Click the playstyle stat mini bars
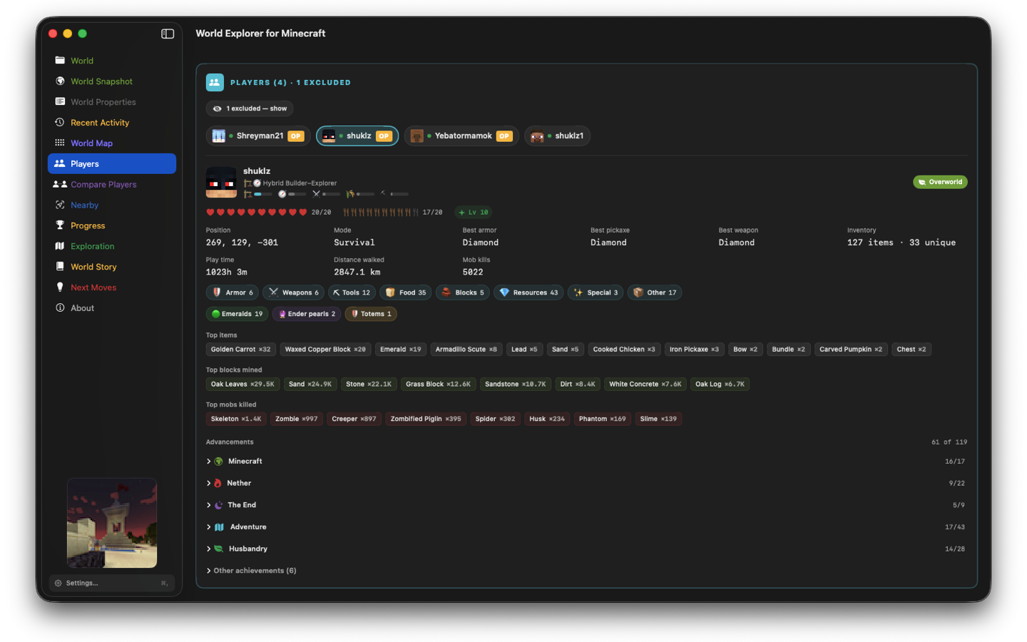 (x=327, y=194)
